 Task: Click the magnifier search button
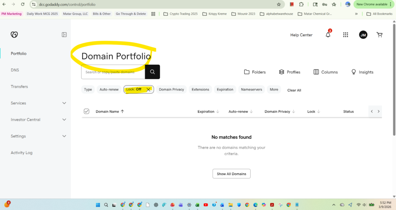point(152,72)
